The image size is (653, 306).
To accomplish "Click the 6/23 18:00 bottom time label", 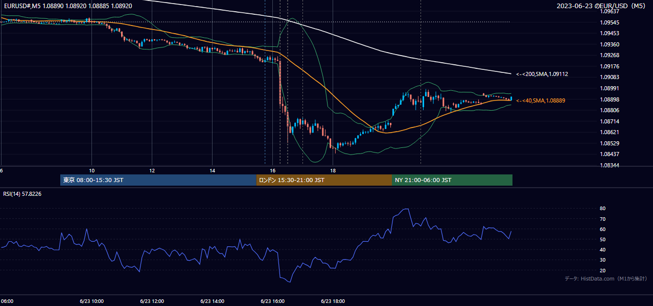I will point(333,301).
